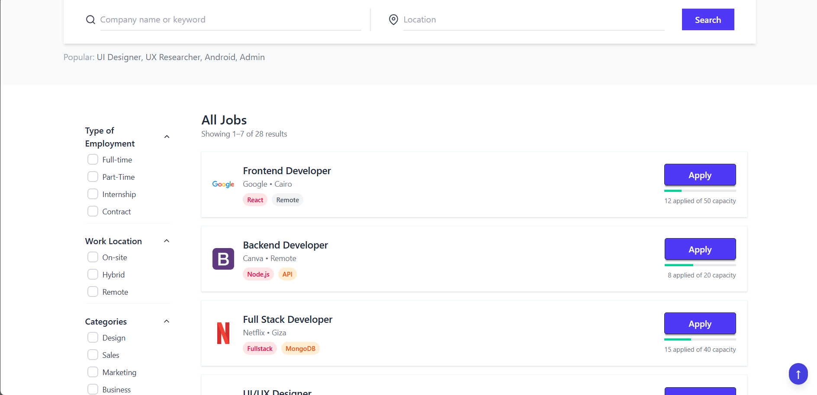The image size is (817, 395).
Task: Collapse the Type of Employment section
Action: point(167,137)
